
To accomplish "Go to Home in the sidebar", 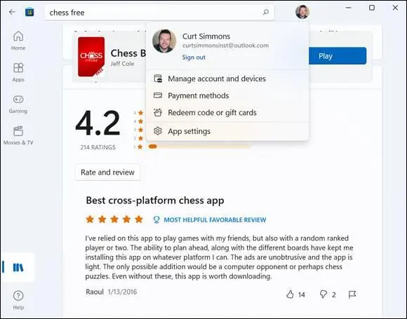I will click(18, 41).
